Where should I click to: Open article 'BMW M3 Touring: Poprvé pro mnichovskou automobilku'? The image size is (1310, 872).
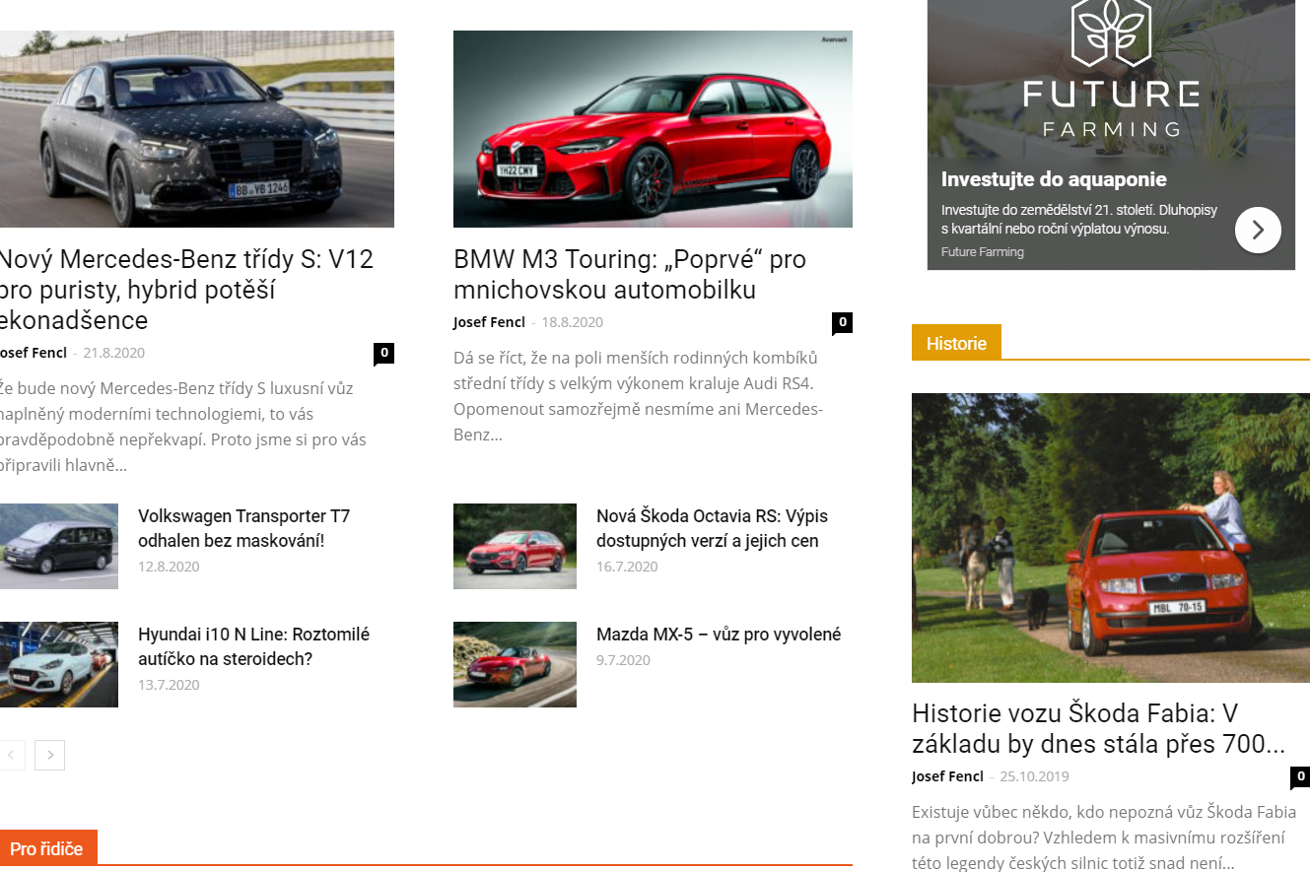[x=630, y=275]
